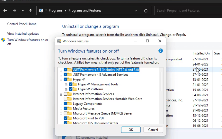Click the Hyper-V Platform folder icon
Screen dimensions: 222x139
coord(74,89)
